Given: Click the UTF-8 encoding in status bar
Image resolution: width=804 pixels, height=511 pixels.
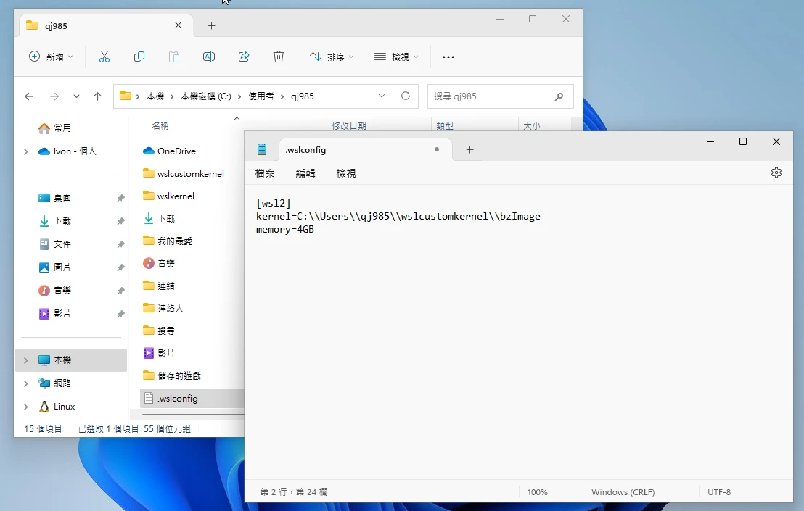Looking at the screenshot, I should click(719, 492).
